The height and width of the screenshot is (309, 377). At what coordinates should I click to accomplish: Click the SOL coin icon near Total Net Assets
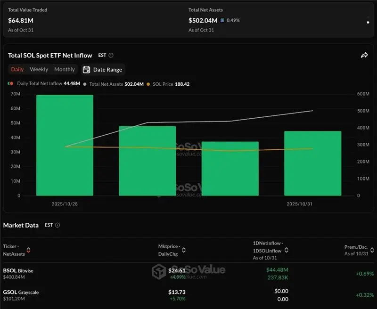click(222, 20)
